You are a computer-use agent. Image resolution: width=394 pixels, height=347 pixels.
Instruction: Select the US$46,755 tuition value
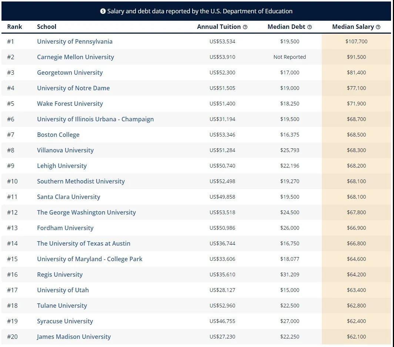(x=223, y=321)
